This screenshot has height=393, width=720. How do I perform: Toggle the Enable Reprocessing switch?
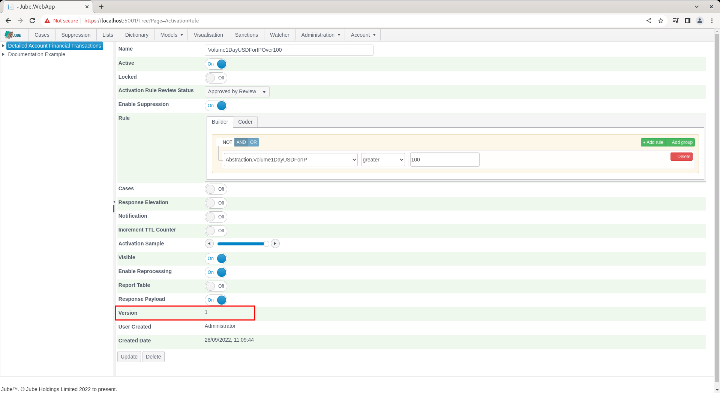coord(216,272)
